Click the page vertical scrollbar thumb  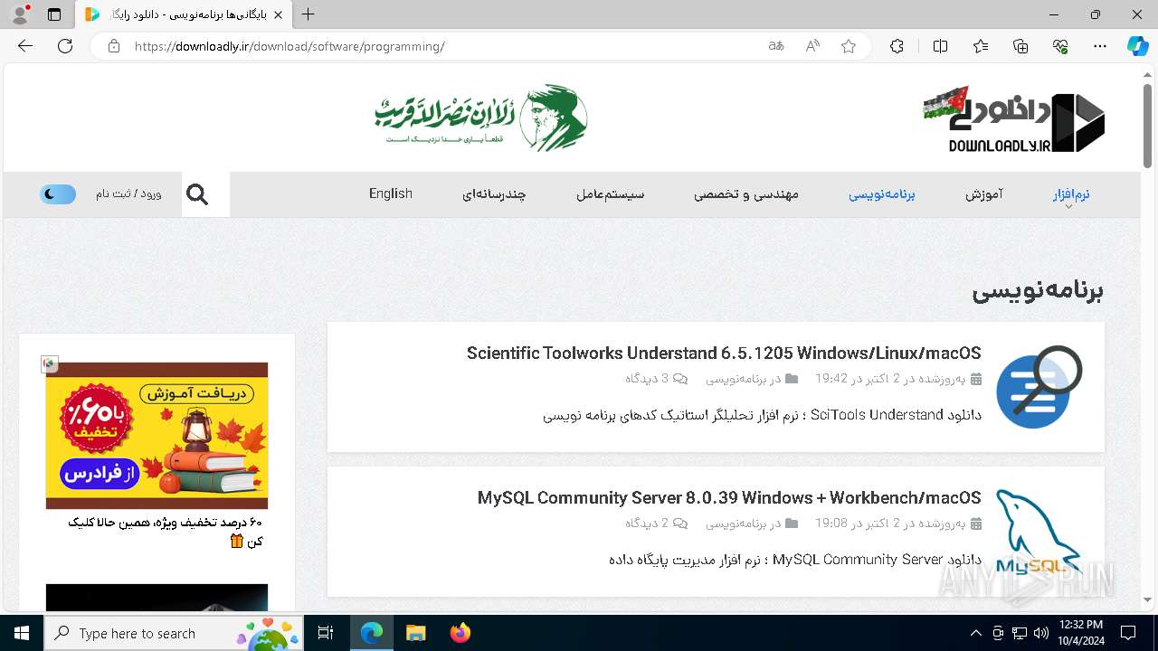coord(1148,124)
